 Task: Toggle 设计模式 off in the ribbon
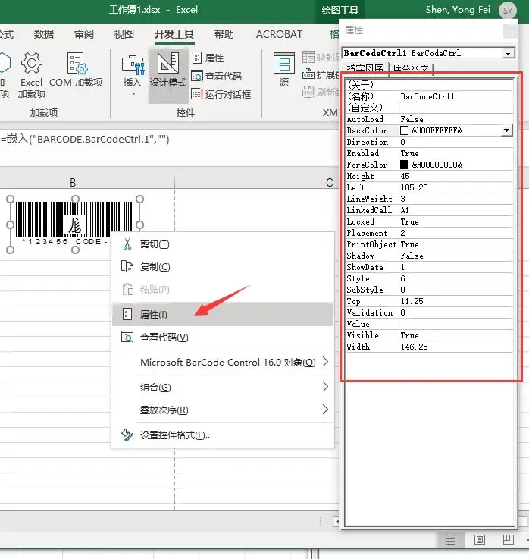(x=168, y=70)
